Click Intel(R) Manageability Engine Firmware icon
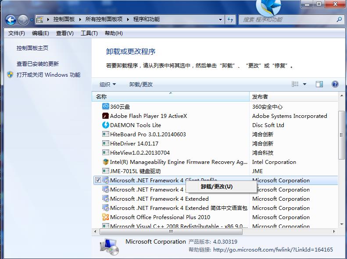 coord(106,162)
